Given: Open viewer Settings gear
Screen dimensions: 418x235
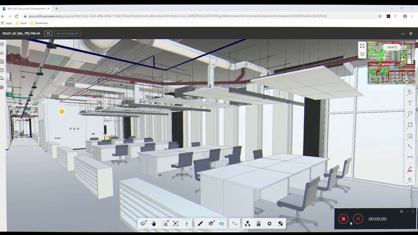Looking at the screenshot, I should [269, 224].
